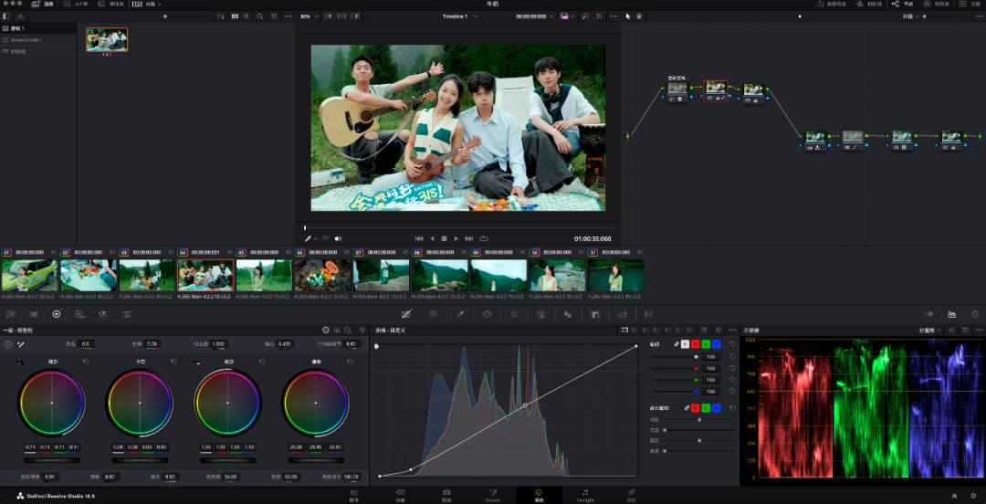The image size is (986, 504).
Task: Go to project manager home icon
Action: pyautogui.click(x=954, y=496)
